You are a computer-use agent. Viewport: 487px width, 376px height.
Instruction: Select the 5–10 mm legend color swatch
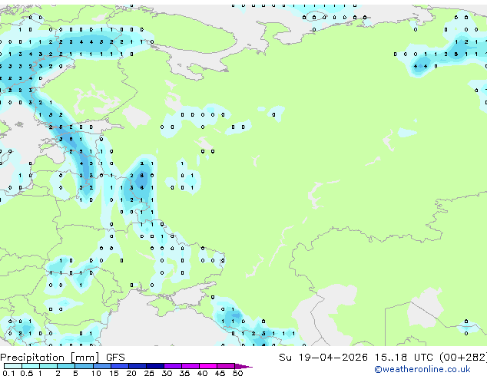click(84, 366)
